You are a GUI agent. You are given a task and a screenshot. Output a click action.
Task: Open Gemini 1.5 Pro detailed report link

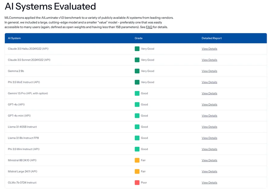click(209, 93)
